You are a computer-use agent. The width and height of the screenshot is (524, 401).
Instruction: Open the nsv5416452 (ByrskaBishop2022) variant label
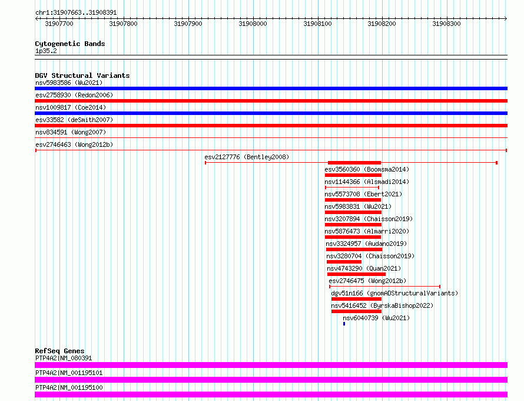coord(382,305)
